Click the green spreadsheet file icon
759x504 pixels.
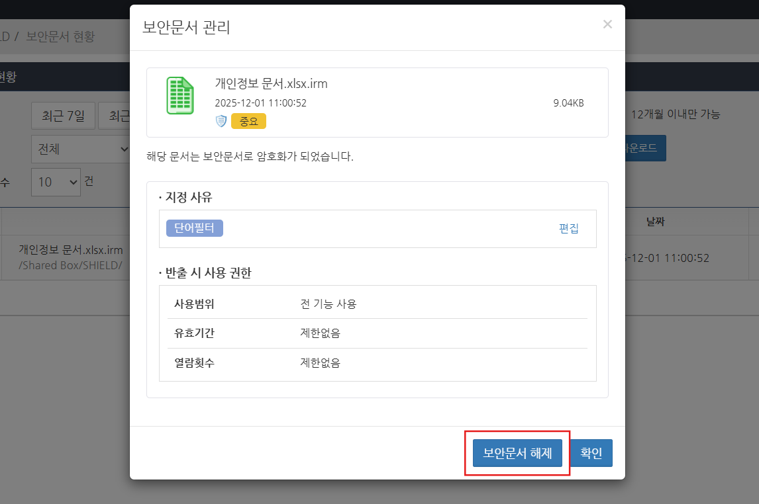[x=179, y=96]
